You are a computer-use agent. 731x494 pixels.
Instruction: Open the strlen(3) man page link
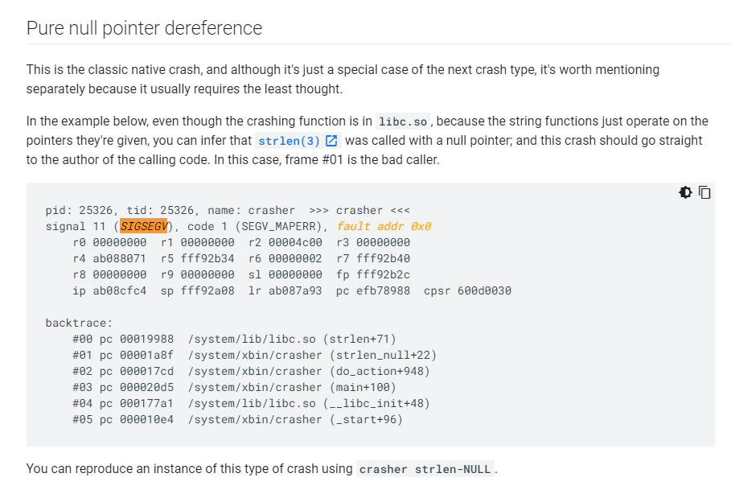coord(290,140)
